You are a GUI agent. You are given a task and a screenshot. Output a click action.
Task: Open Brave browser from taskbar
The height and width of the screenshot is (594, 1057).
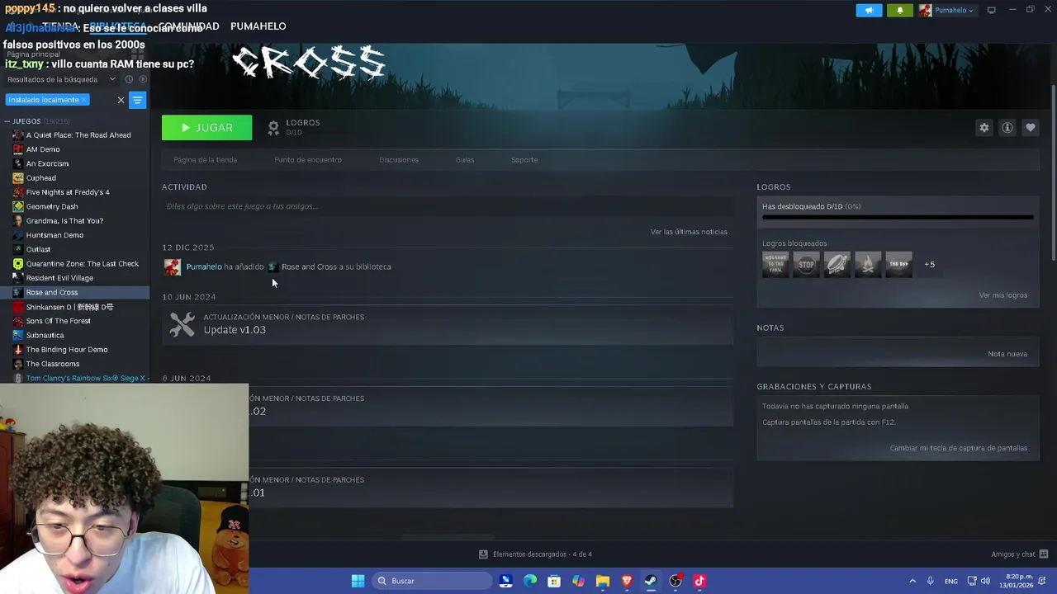[x=627, y=581]
